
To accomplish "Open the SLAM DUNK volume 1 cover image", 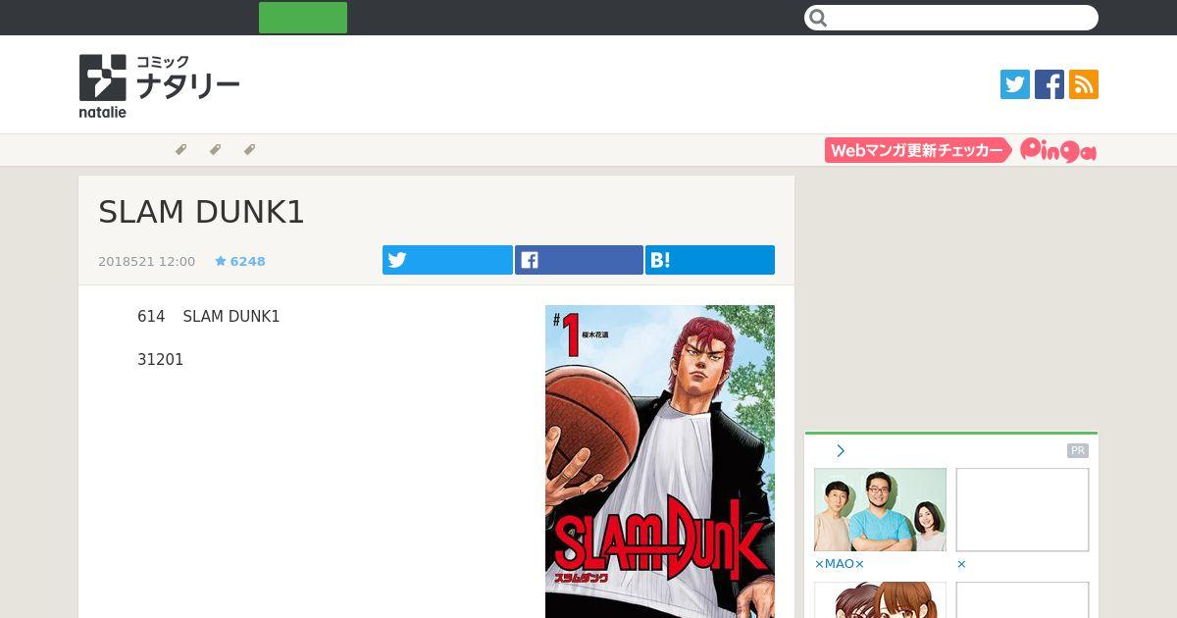I will point(660,461).
